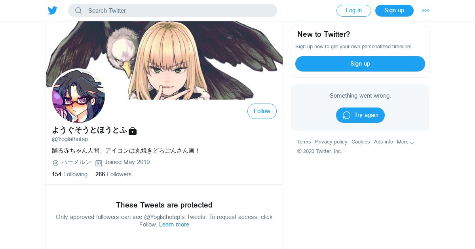Image resolution: width=475 pixels, height=249 pixels.
Task: Click Sign up in New to Twitter panel
Action: (x=360, y=64)
